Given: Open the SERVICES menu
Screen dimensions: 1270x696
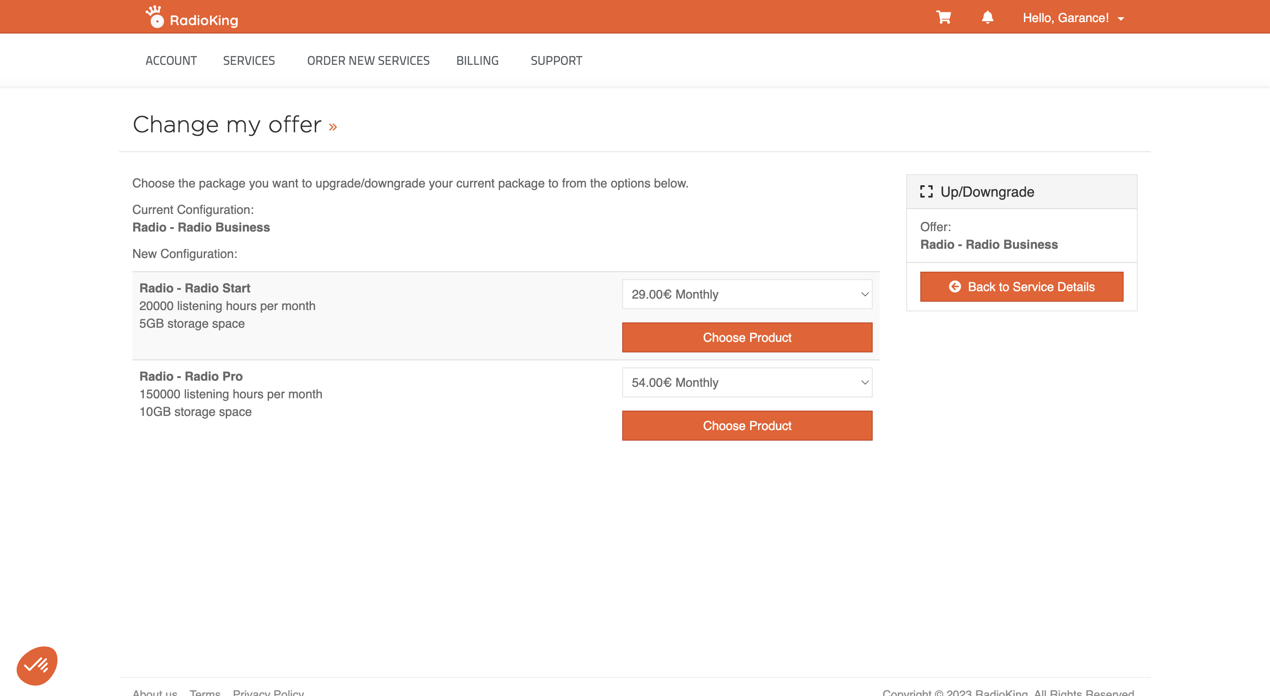Looking at the screenshot, I should (x=249, y=61).
